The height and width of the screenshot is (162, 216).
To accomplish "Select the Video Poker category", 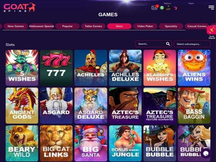I will pos(145,26).
